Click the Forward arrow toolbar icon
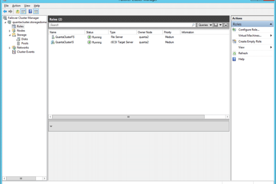Screen dimensions: 276x184 point(10,12)
